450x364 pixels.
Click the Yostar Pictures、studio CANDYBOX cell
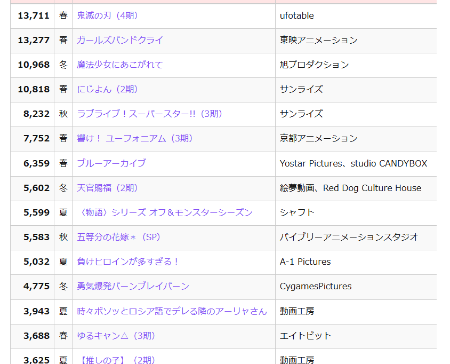[x=353, y=163]
